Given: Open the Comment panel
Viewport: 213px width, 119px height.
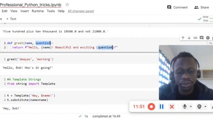Looking at the screenshot, I should [177, 7].
